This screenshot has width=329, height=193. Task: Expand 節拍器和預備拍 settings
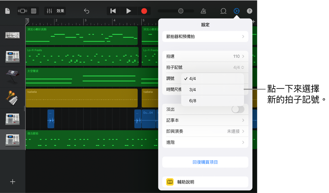point(205,36)
